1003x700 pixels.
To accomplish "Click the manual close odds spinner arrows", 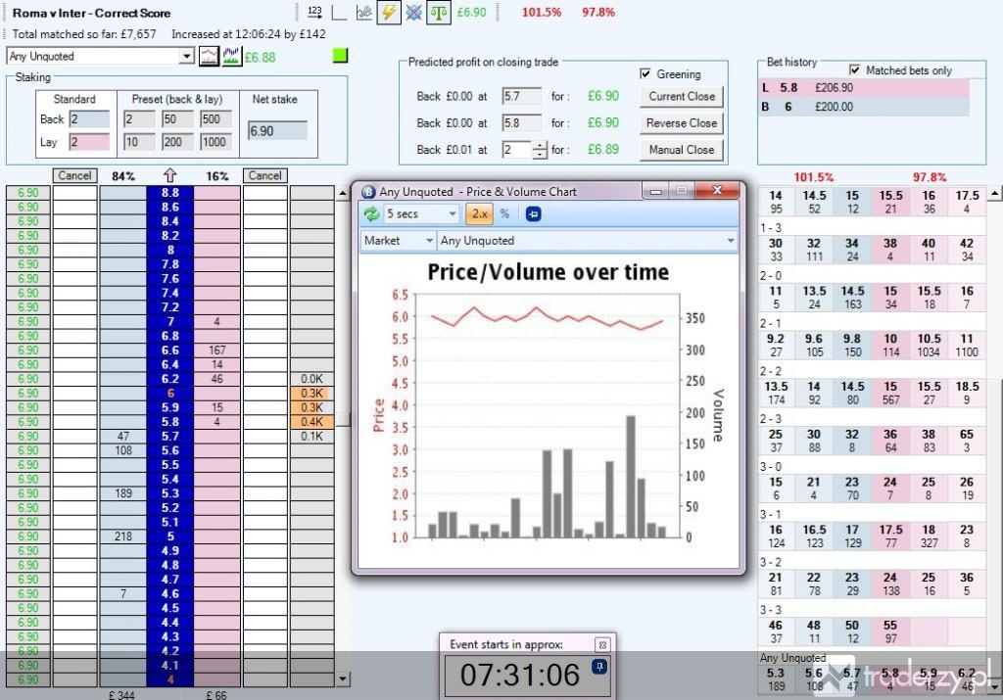I will coord(541,150).
